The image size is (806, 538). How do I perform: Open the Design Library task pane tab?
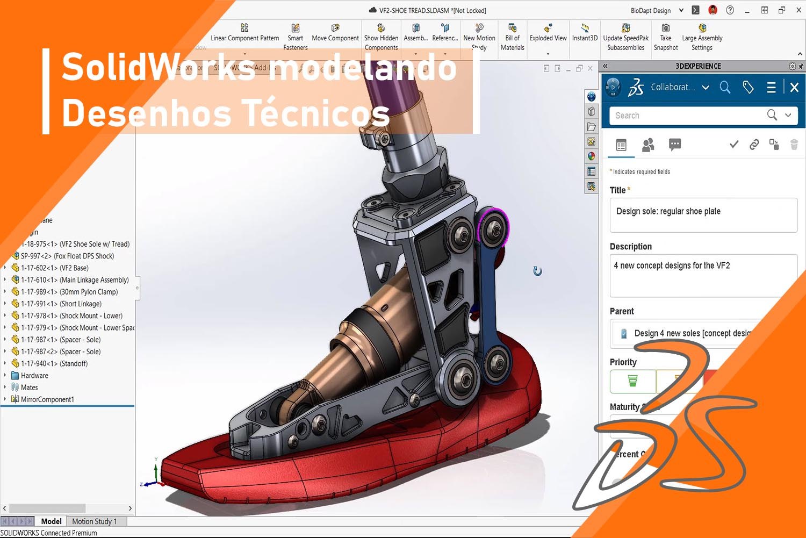pyautogui.click(x=592, y=112)
